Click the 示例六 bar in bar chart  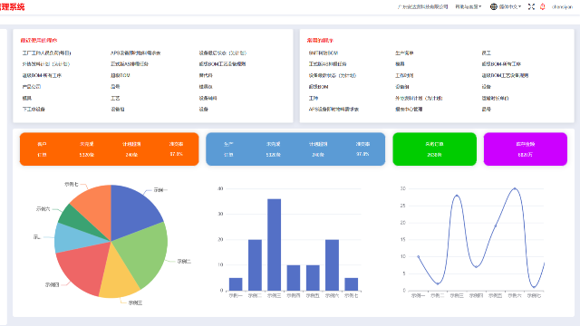tap(332, 265)
